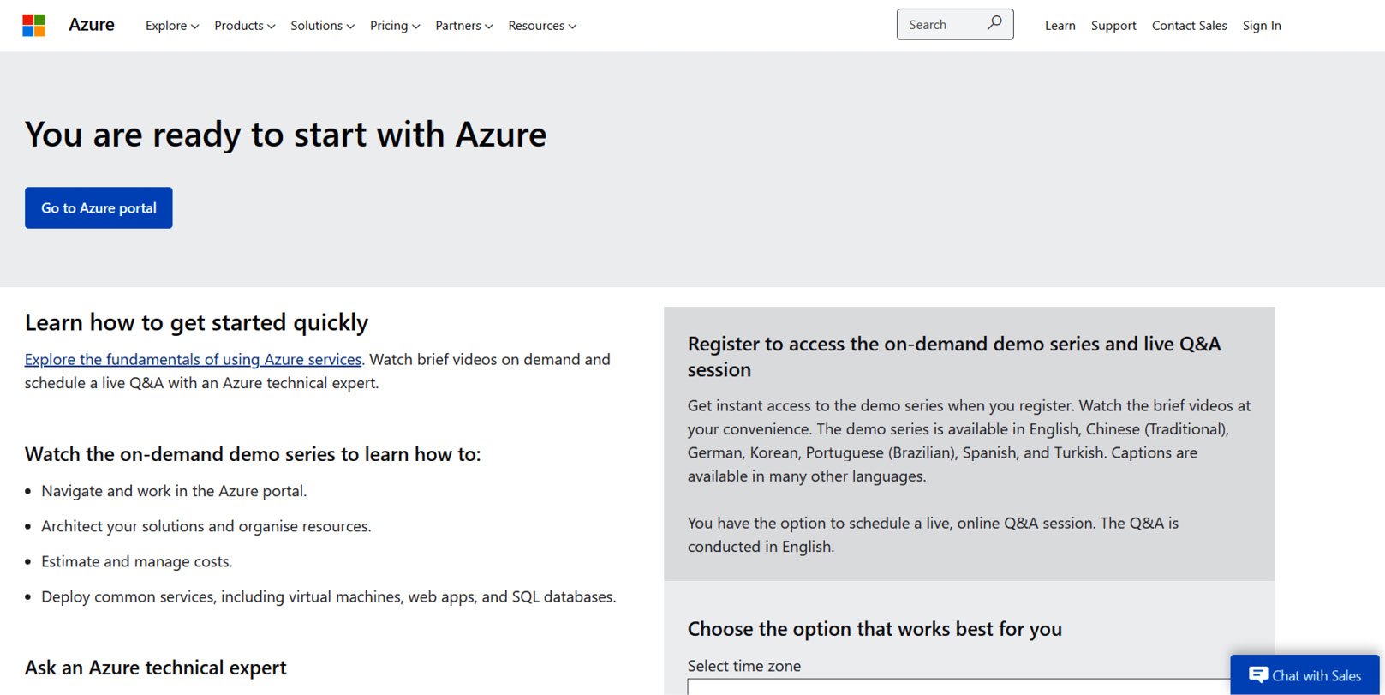Click Sign In
Viewport: 1385px width, 695px height.
(1262, 26)
